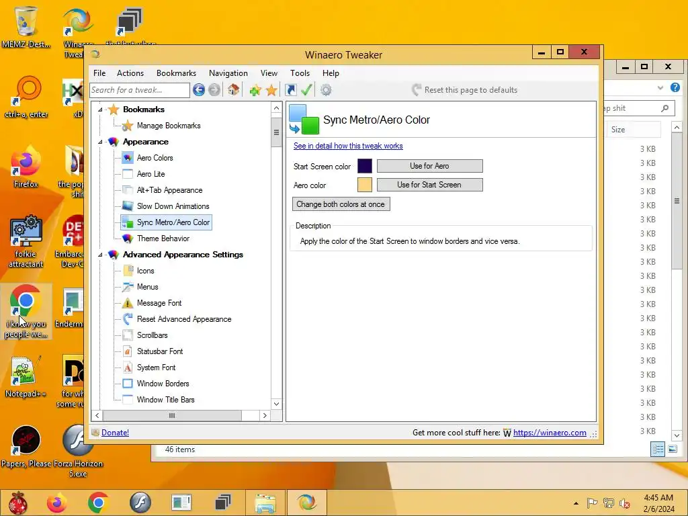Image resolution: width=688 pixels, height=516 pixels.
Task: Switch Explorer window to details view icon
Action: [x=658, y=449]
